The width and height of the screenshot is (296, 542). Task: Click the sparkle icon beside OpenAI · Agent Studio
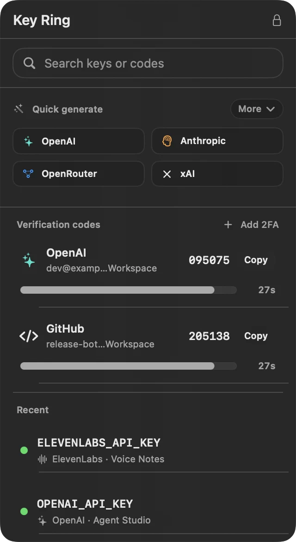point(43,520)
